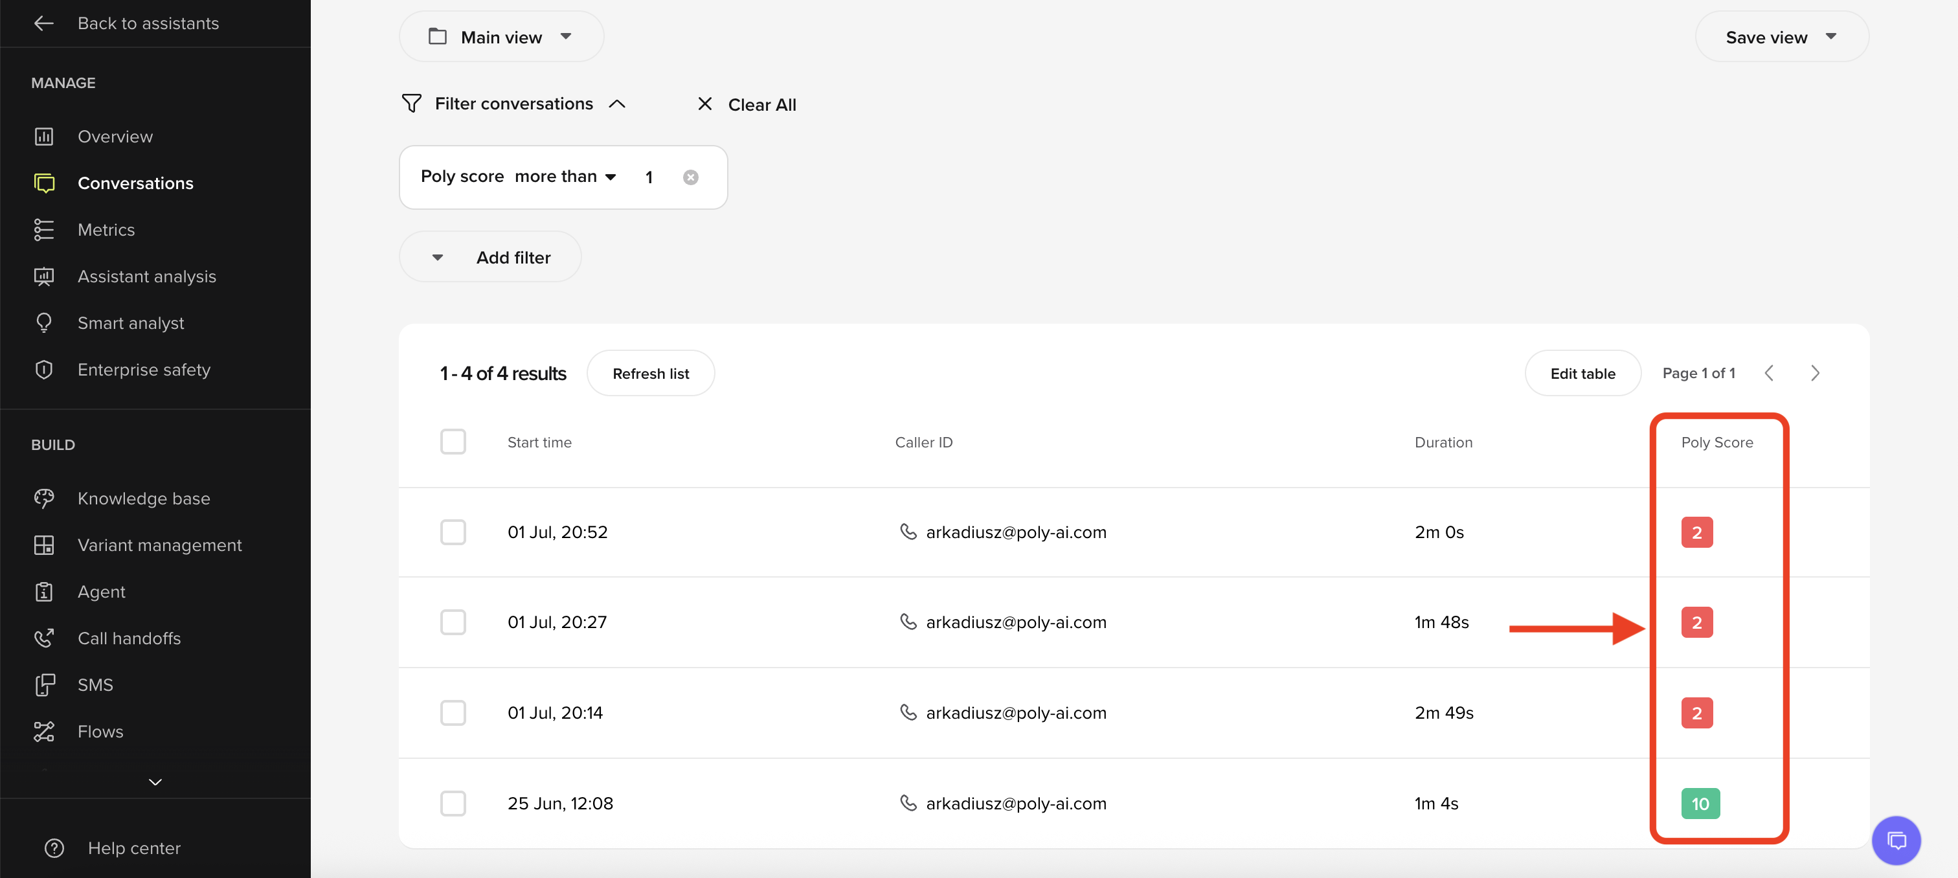The height and width of the screenshot is (878, 1958).
Task: Click the Call handoffs phone icon
Action: point(44,638)
